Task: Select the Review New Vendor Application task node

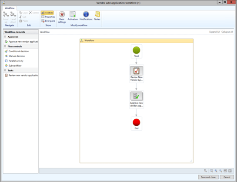Action: pos(137,74)
